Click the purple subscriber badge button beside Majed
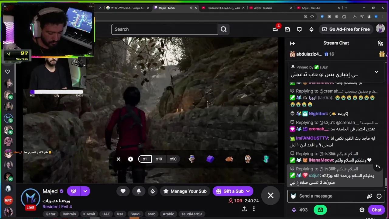 74,191
